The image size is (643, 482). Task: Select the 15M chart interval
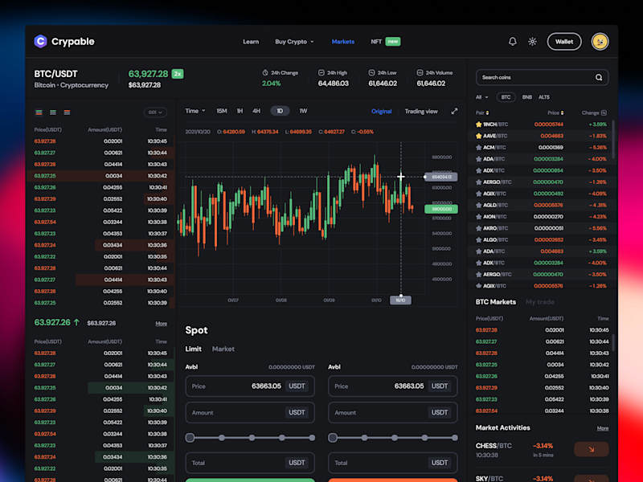coord(222,111)
